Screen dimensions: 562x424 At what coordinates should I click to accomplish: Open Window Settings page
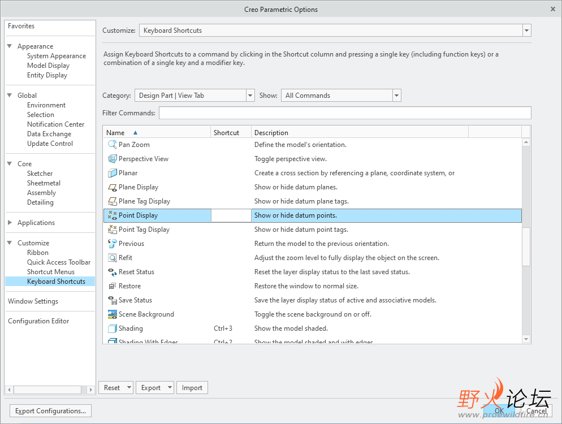(33, 301)
